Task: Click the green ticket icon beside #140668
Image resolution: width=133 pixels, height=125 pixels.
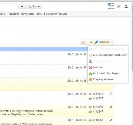Action: point(90,120)
